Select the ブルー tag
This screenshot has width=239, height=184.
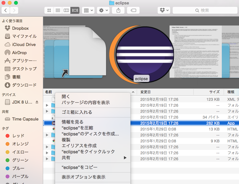pos(15,168)
